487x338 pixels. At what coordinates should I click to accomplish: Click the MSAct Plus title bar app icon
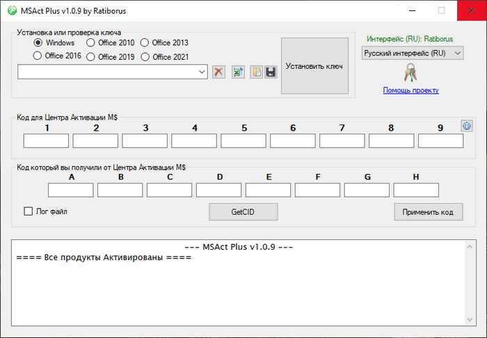point(12,10)
